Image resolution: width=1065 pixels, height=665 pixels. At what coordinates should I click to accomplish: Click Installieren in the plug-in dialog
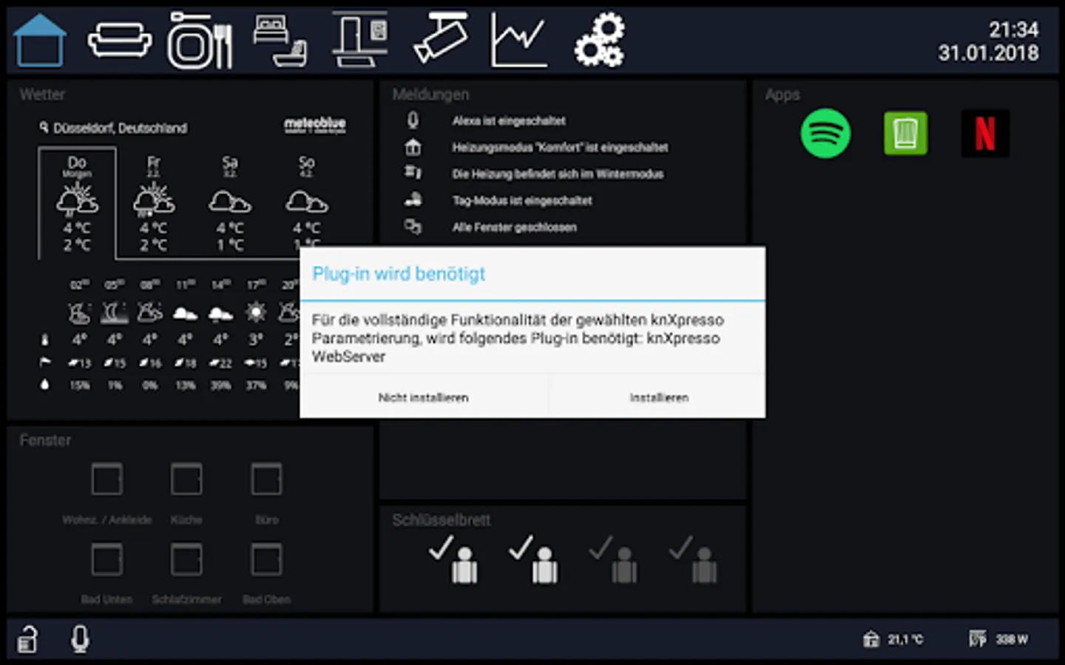659,398
